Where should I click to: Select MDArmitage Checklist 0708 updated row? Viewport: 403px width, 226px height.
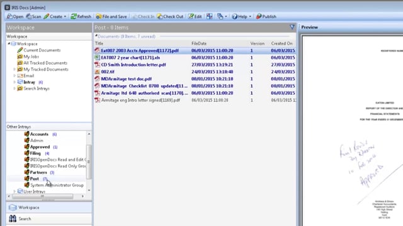[195, 86]
